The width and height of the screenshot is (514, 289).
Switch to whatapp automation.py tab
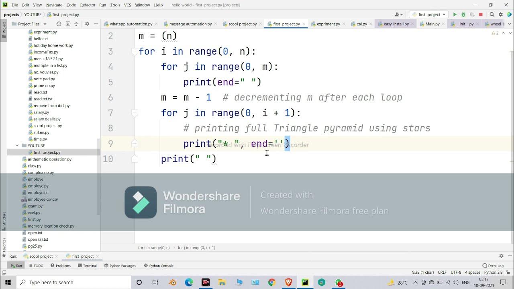click(x=131, y=24)
